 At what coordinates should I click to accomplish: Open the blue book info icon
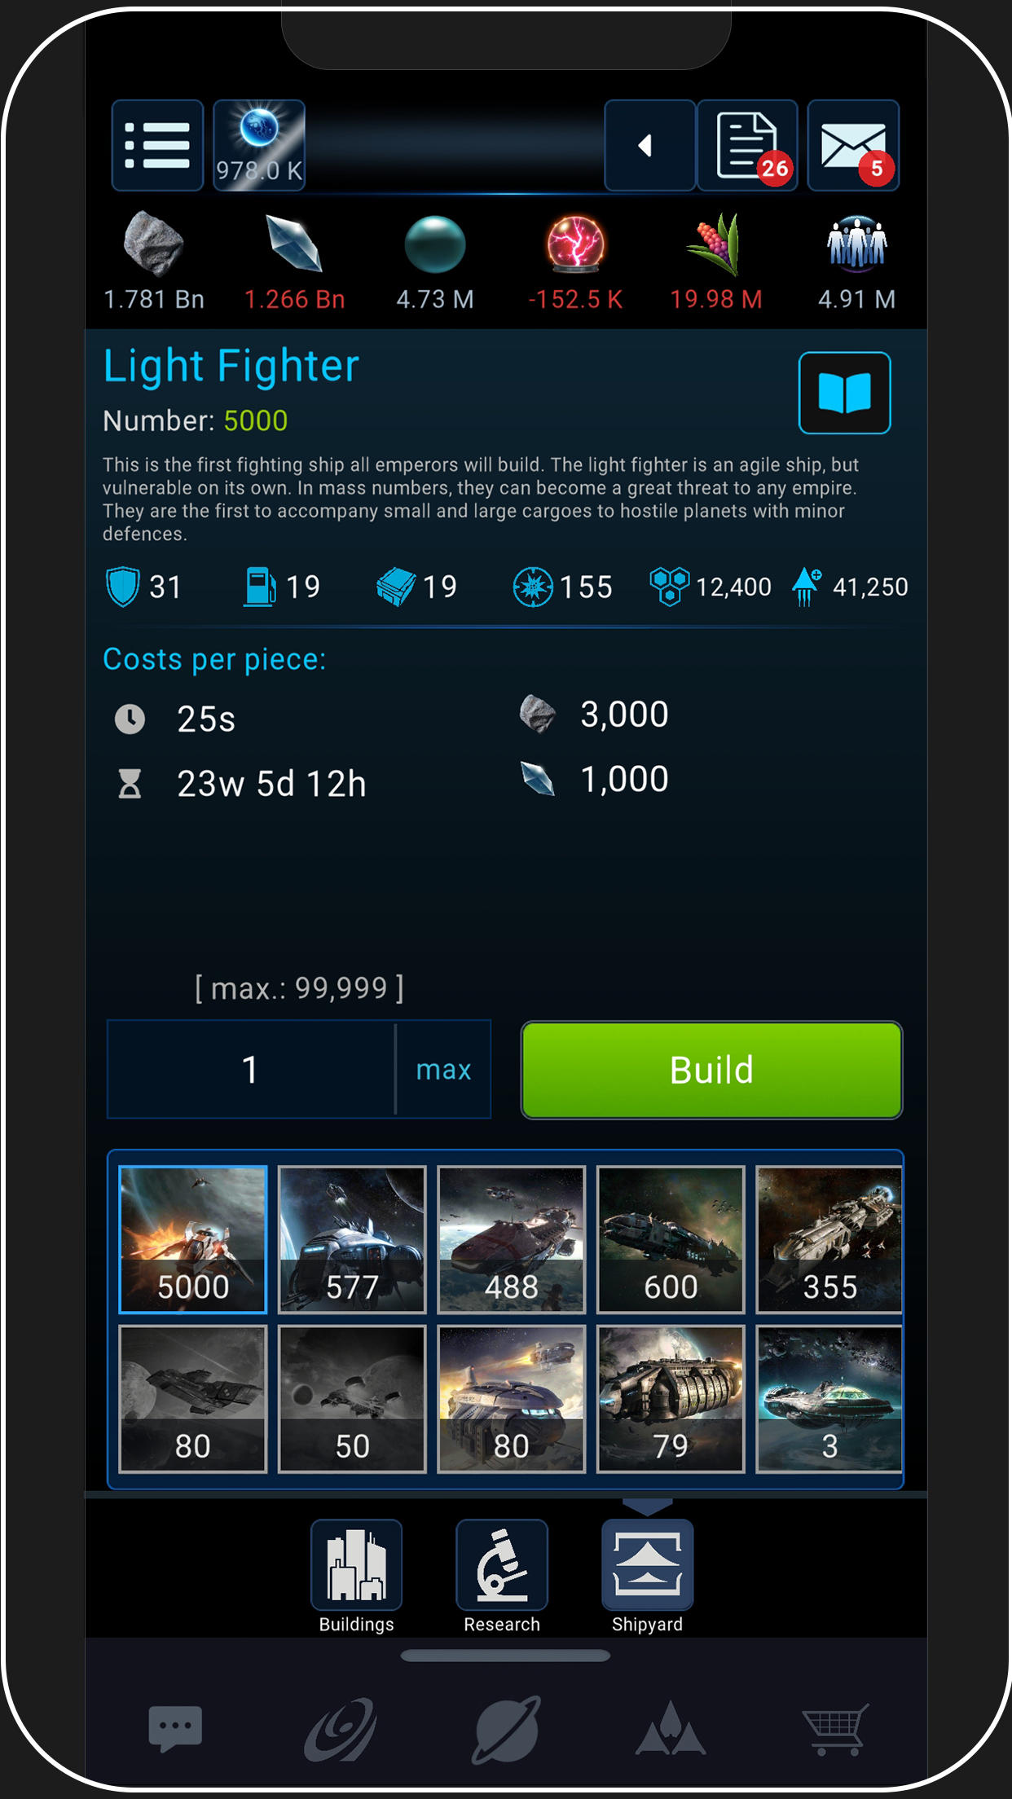click(x=844, y=393)
